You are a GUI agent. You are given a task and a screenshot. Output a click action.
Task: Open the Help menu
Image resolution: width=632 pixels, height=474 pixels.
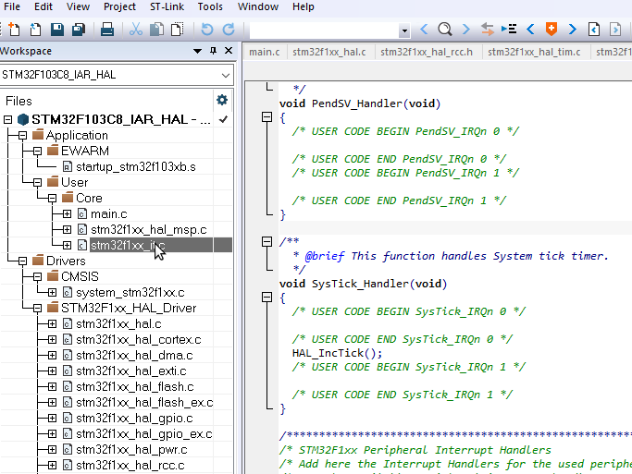(x=304, y=6)
